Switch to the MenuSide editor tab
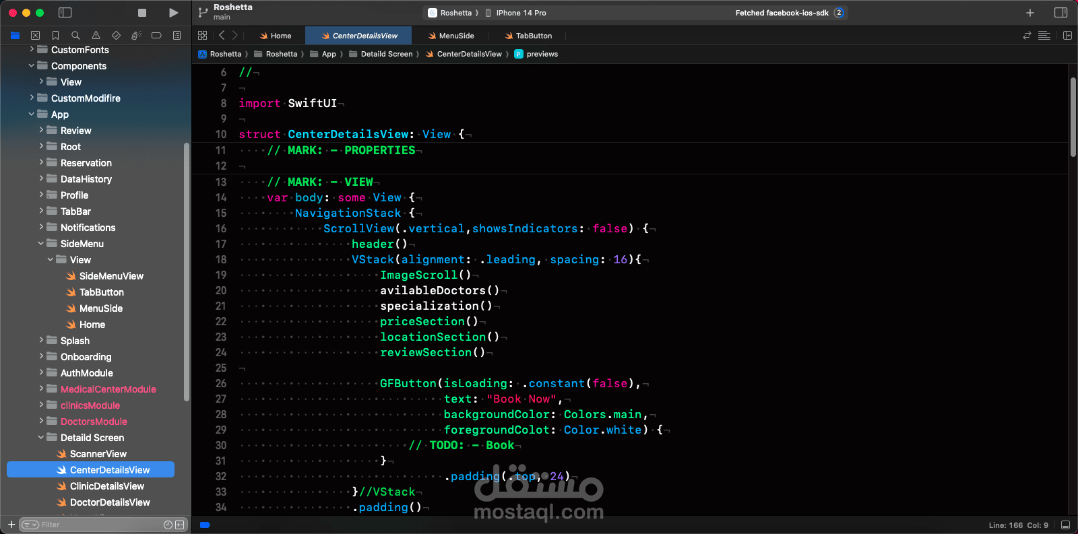 451,36
